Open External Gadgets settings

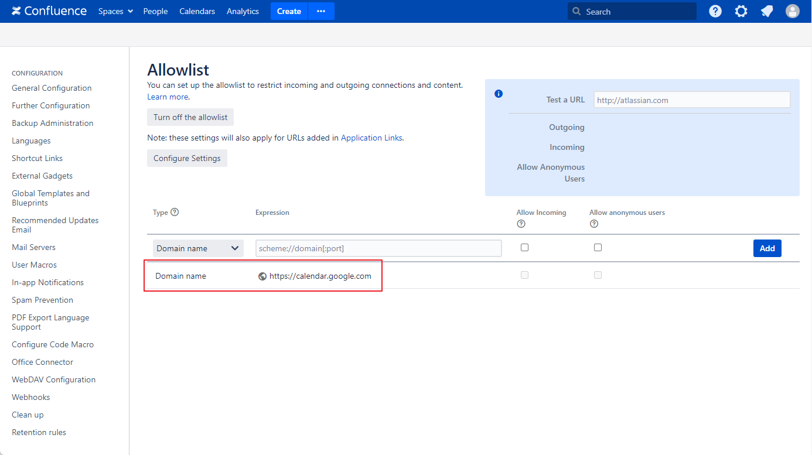42,176
